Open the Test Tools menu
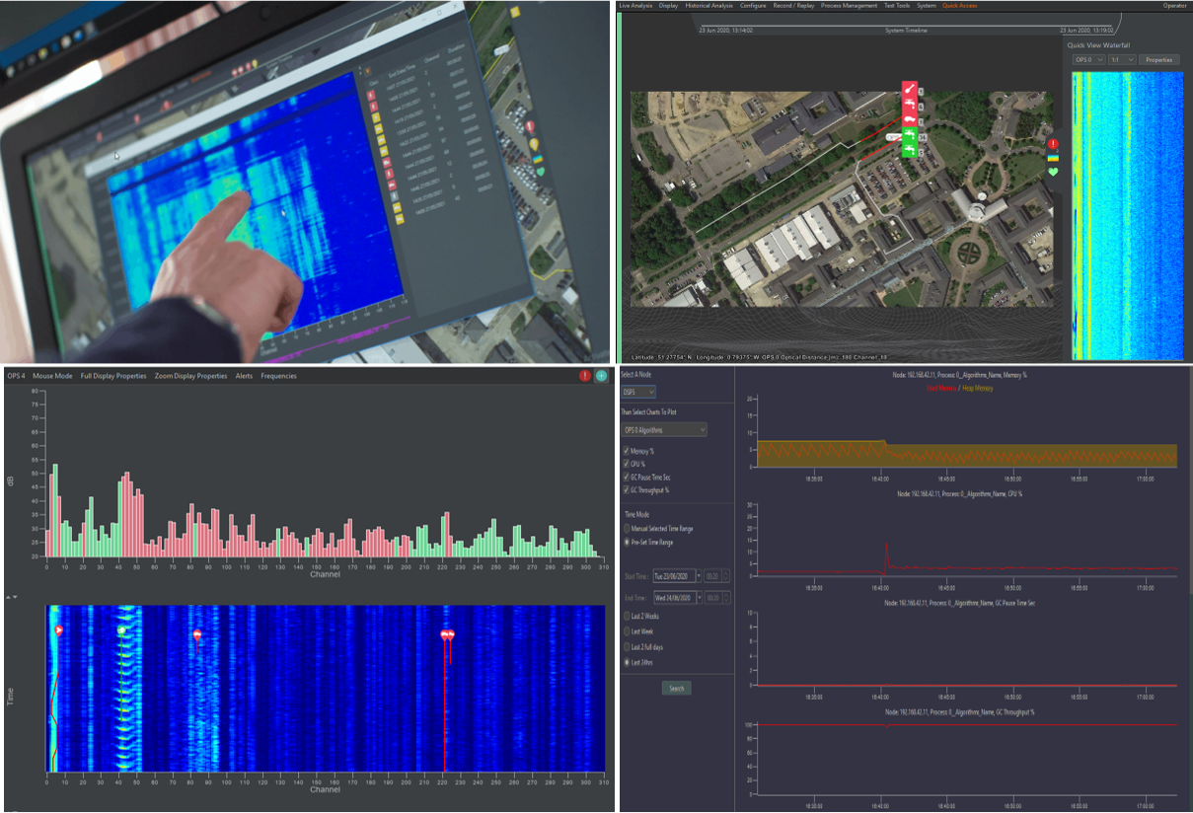Viewport: 1193px width, 813px height. (x=896, y=6)
